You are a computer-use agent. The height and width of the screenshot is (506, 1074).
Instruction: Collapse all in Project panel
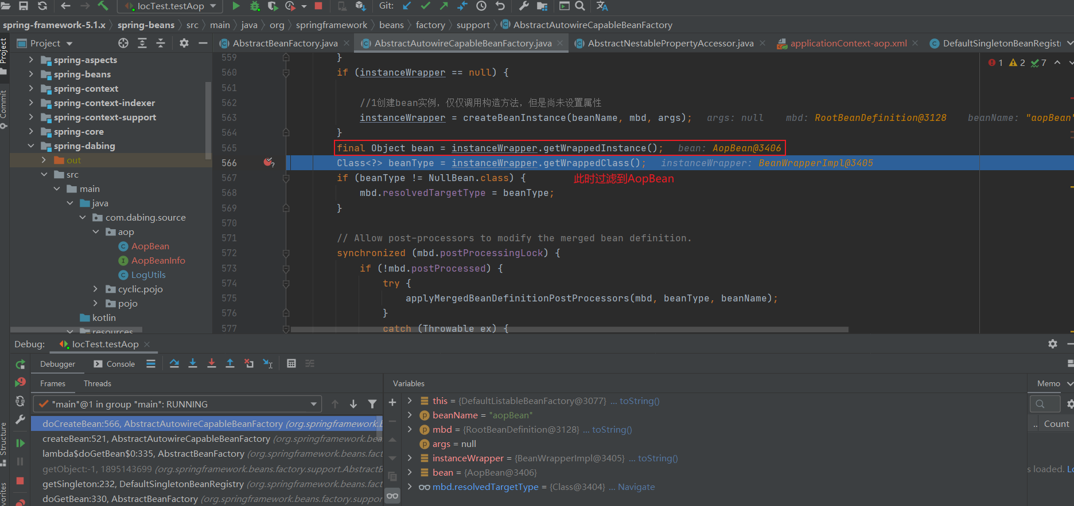pos(161,43)
